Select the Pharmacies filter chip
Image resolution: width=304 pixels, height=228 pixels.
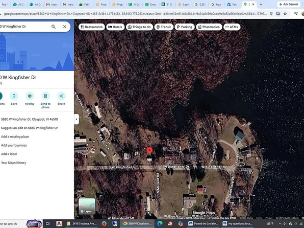coord(209,27)
